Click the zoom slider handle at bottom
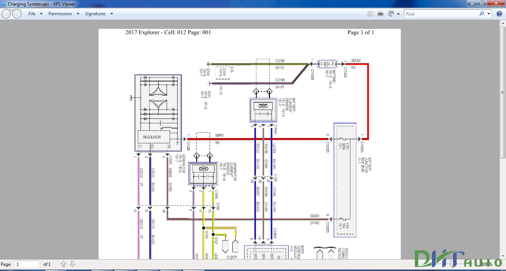Image resolution: width=506 pixels, height=271 pixels. pyautogui.click(x=452, y=264)
